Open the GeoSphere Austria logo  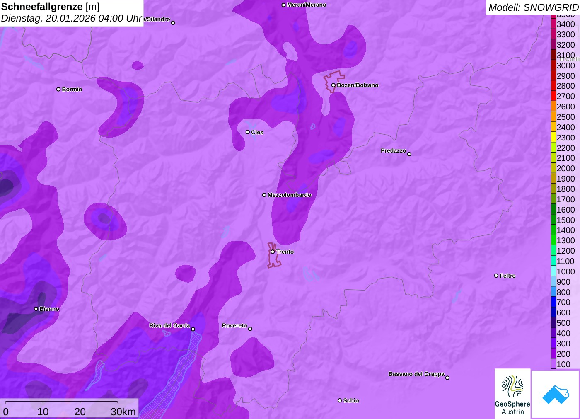coord(512,394)
